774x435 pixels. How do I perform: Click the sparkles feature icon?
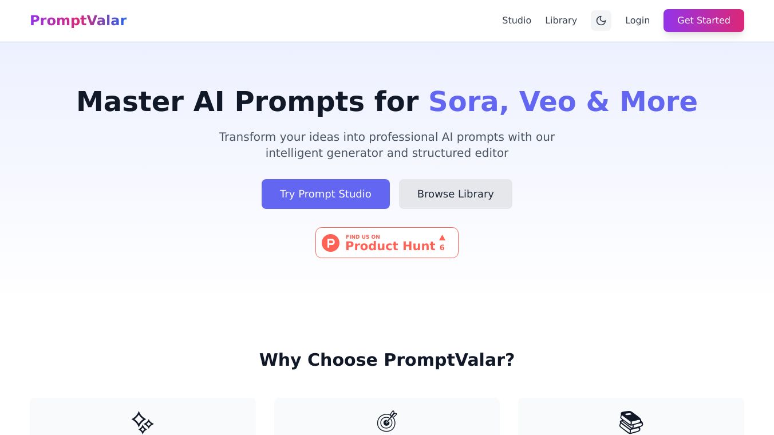click(x=142, y=422)
